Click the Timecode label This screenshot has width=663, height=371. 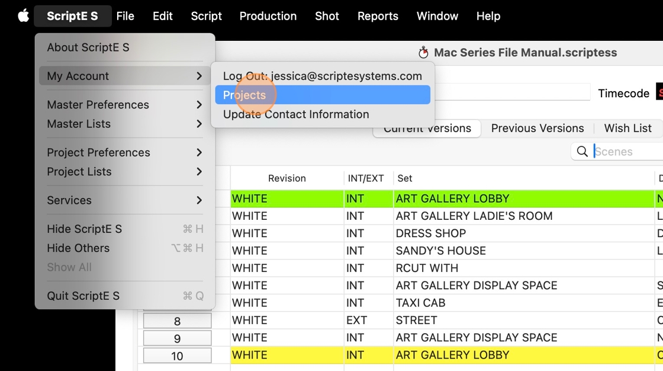623,93
